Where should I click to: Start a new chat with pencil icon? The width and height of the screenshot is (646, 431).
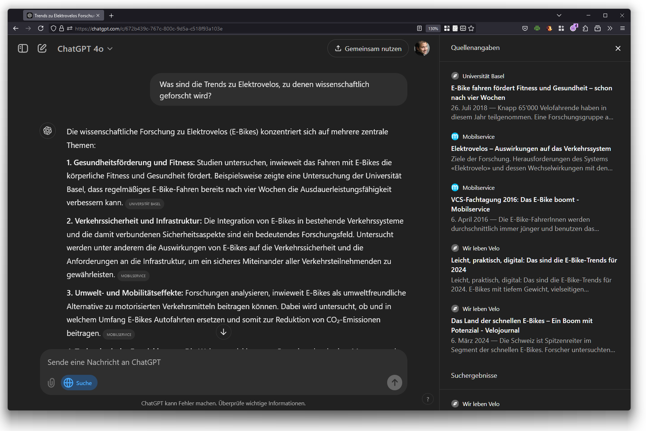(42, 48)
